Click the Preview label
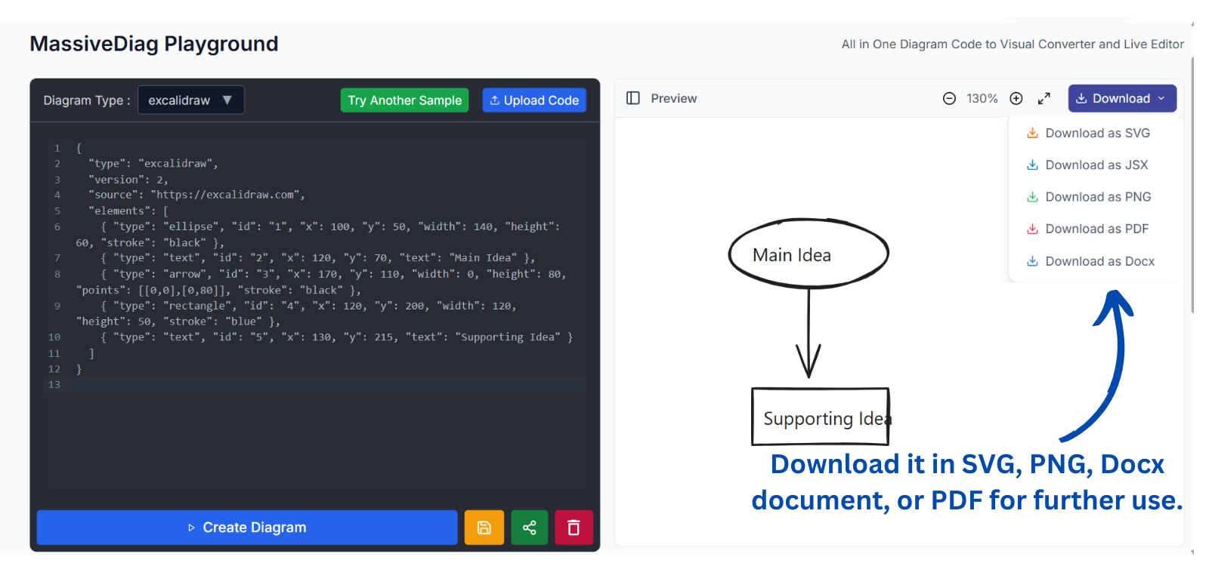This screenshot has width=1209, height=566. pos(674,99)
